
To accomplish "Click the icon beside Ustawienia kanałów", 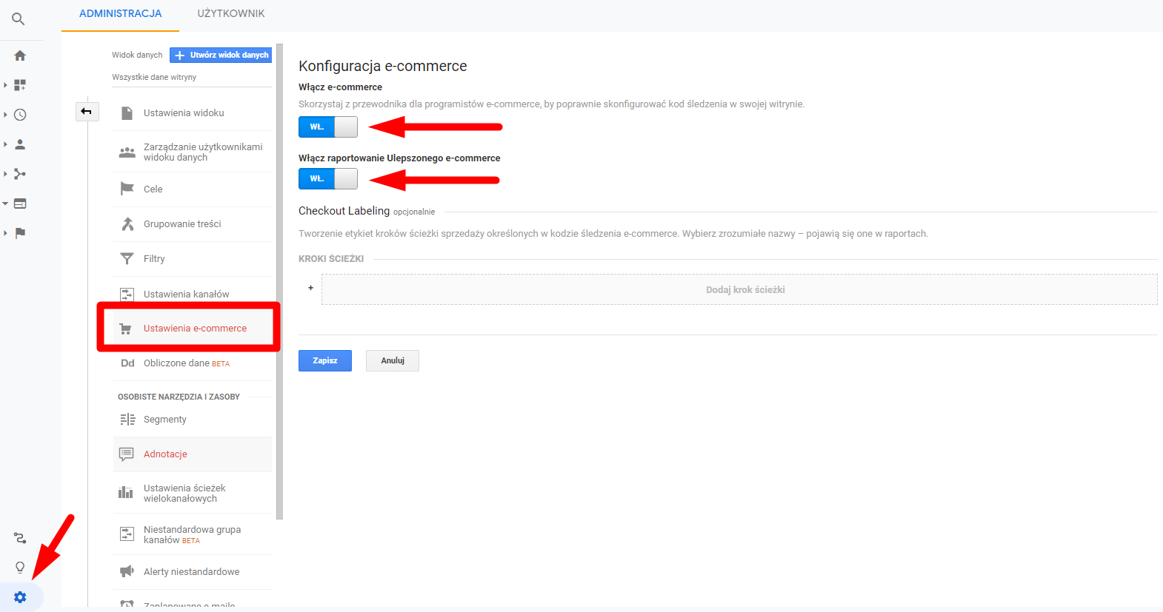I will click(x=127, y=294).
